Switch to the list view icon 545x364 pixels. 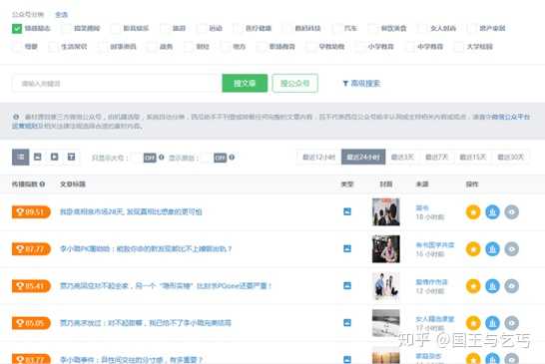[21, 157]
